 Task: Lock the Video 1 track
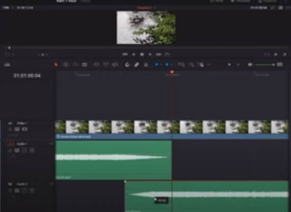point(10,129)
